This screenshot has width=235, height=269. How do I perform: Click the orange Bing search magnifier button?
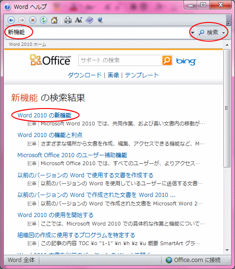167,60
